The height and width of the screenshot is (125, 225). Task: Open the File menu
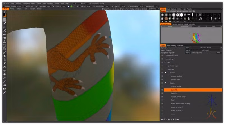click(x=4, y=4)
